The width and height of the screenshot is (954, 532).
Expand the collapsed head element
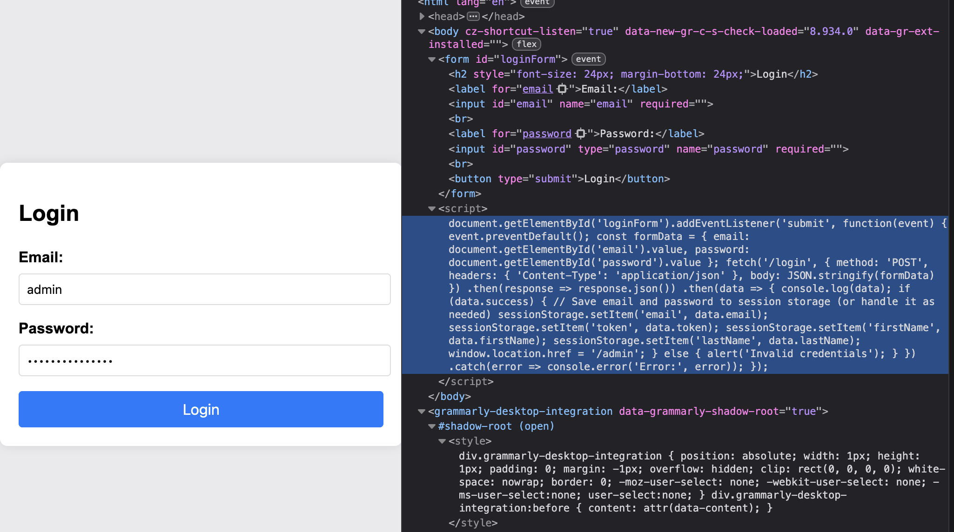click(x=422, y=16)
